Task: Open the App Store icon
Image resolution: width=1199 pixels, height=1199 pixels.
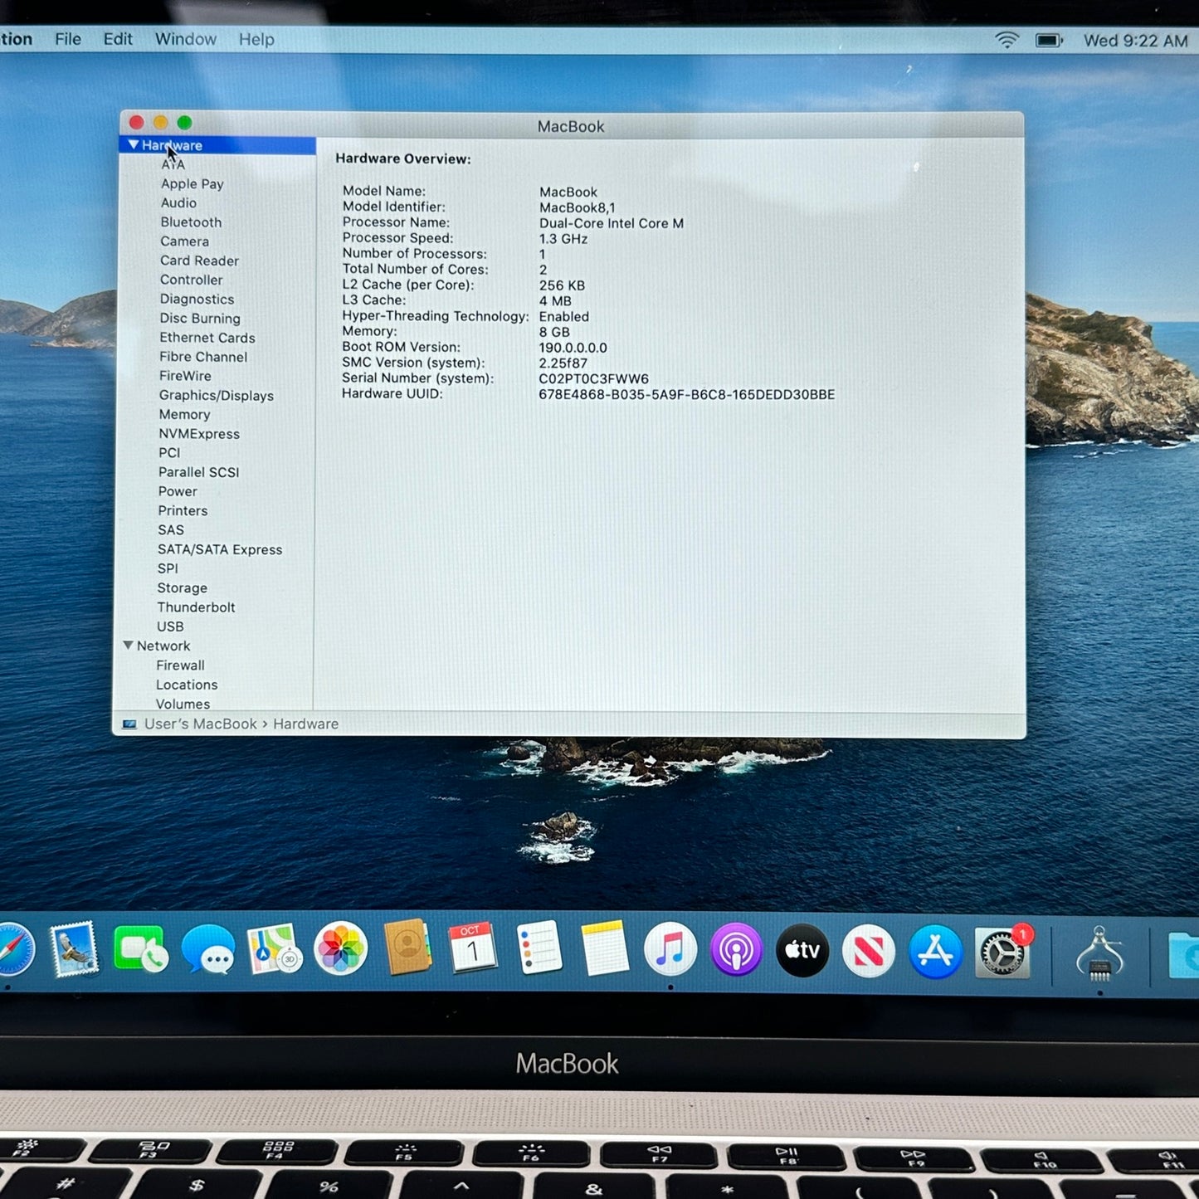Action: tap(935, 951)
